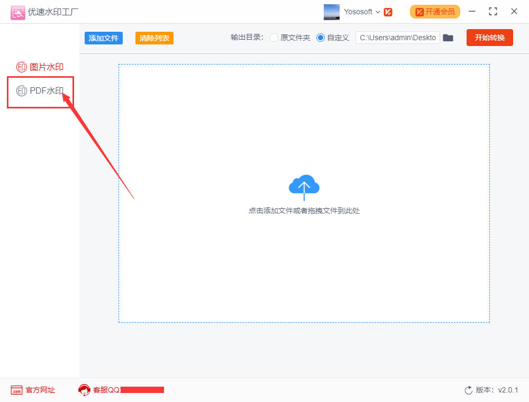Close the watermark app window
Screen dimensions: 529x402
point(514,12)
